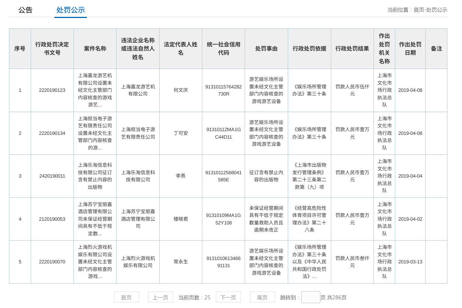Screen dimensions: 462x308
Task: Select decision number 2420190011
Action: (52, 176)
